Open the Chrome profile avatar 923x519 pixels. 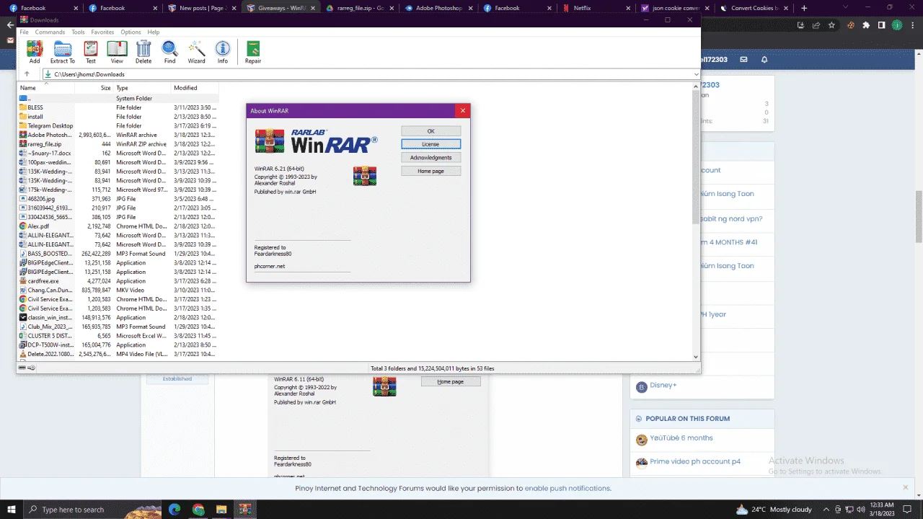point(897,25)
